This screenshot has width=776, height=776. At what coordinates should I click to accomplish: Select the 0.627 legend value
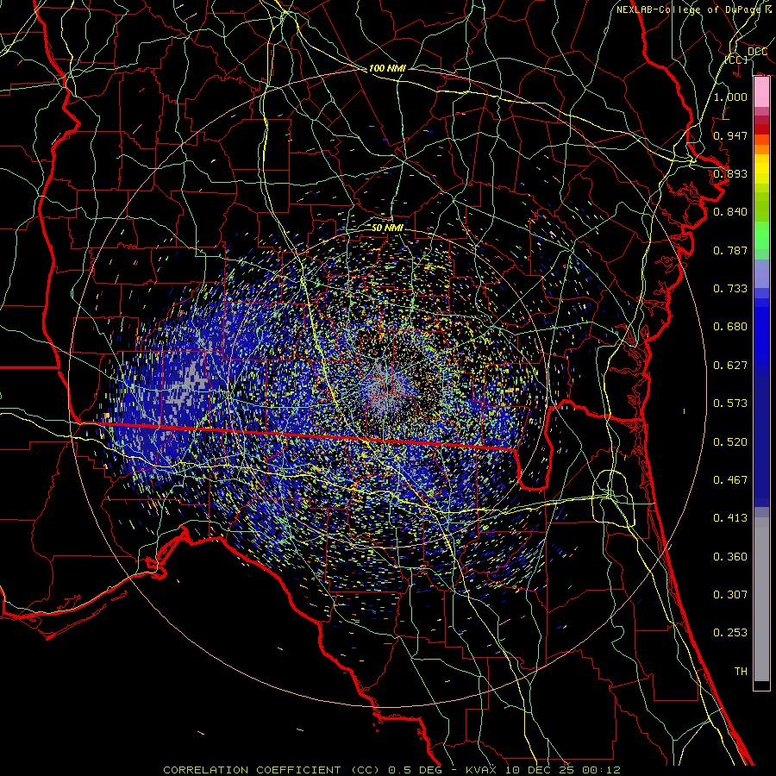(x=730, y=366)
